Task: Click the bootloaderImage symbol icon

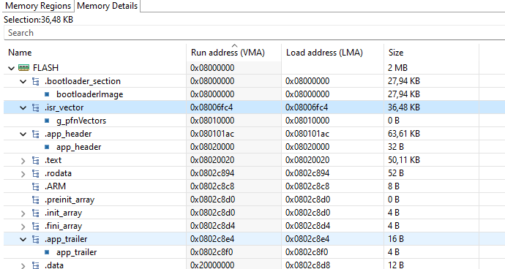Action: (47, 94)
